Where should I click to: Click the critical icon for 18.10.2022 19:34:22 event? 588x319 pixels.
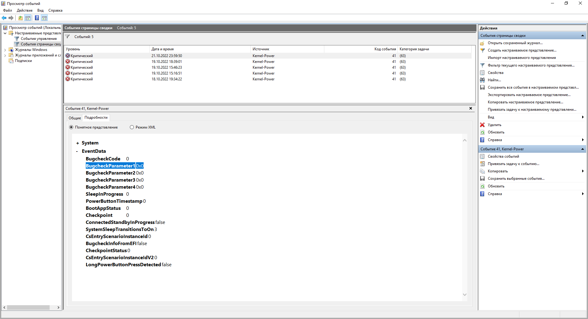(x=68, y=79)
